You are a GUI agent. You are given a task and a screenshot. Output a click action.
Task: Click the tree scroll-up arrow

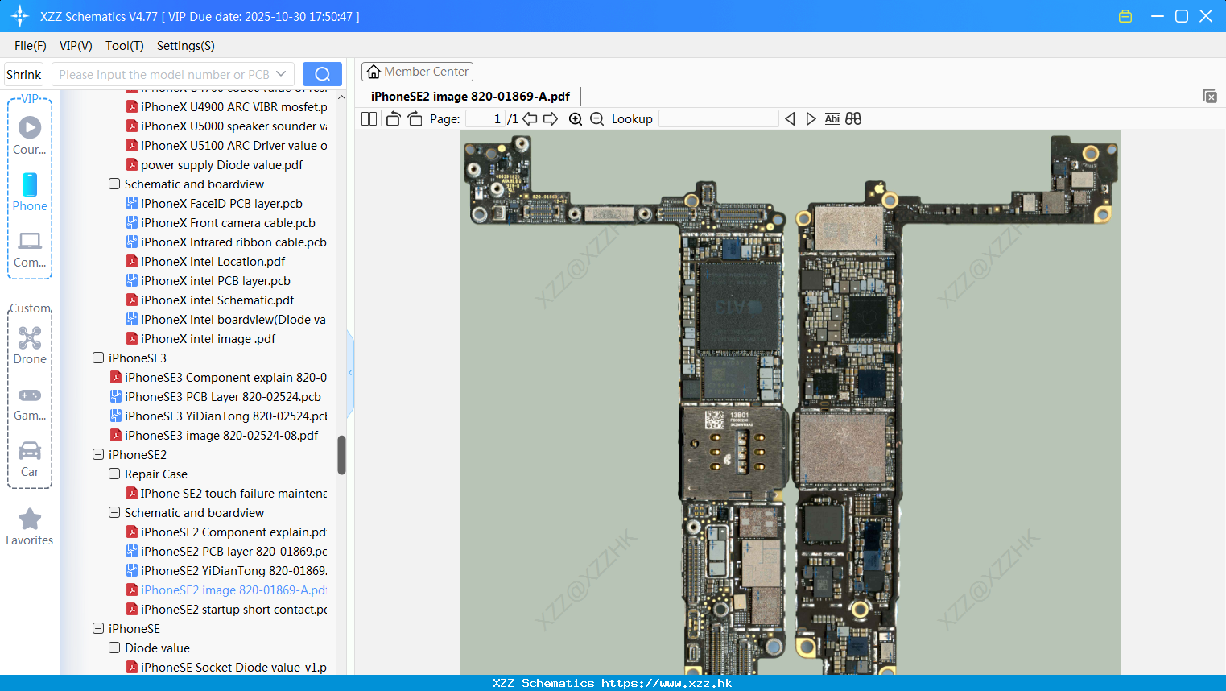341,97
